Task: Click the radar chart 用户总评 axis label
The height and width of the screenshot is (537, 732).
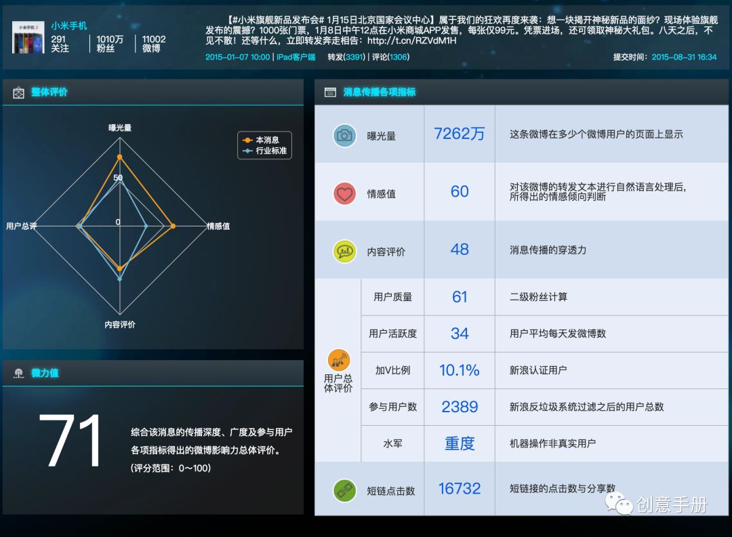Action: 21,226
